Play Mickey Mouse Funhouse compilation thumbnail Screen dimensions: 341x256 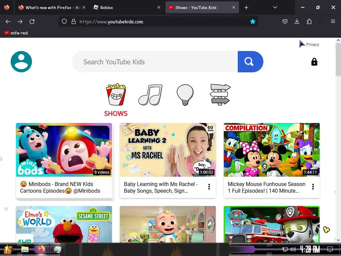tap(272, 150)
